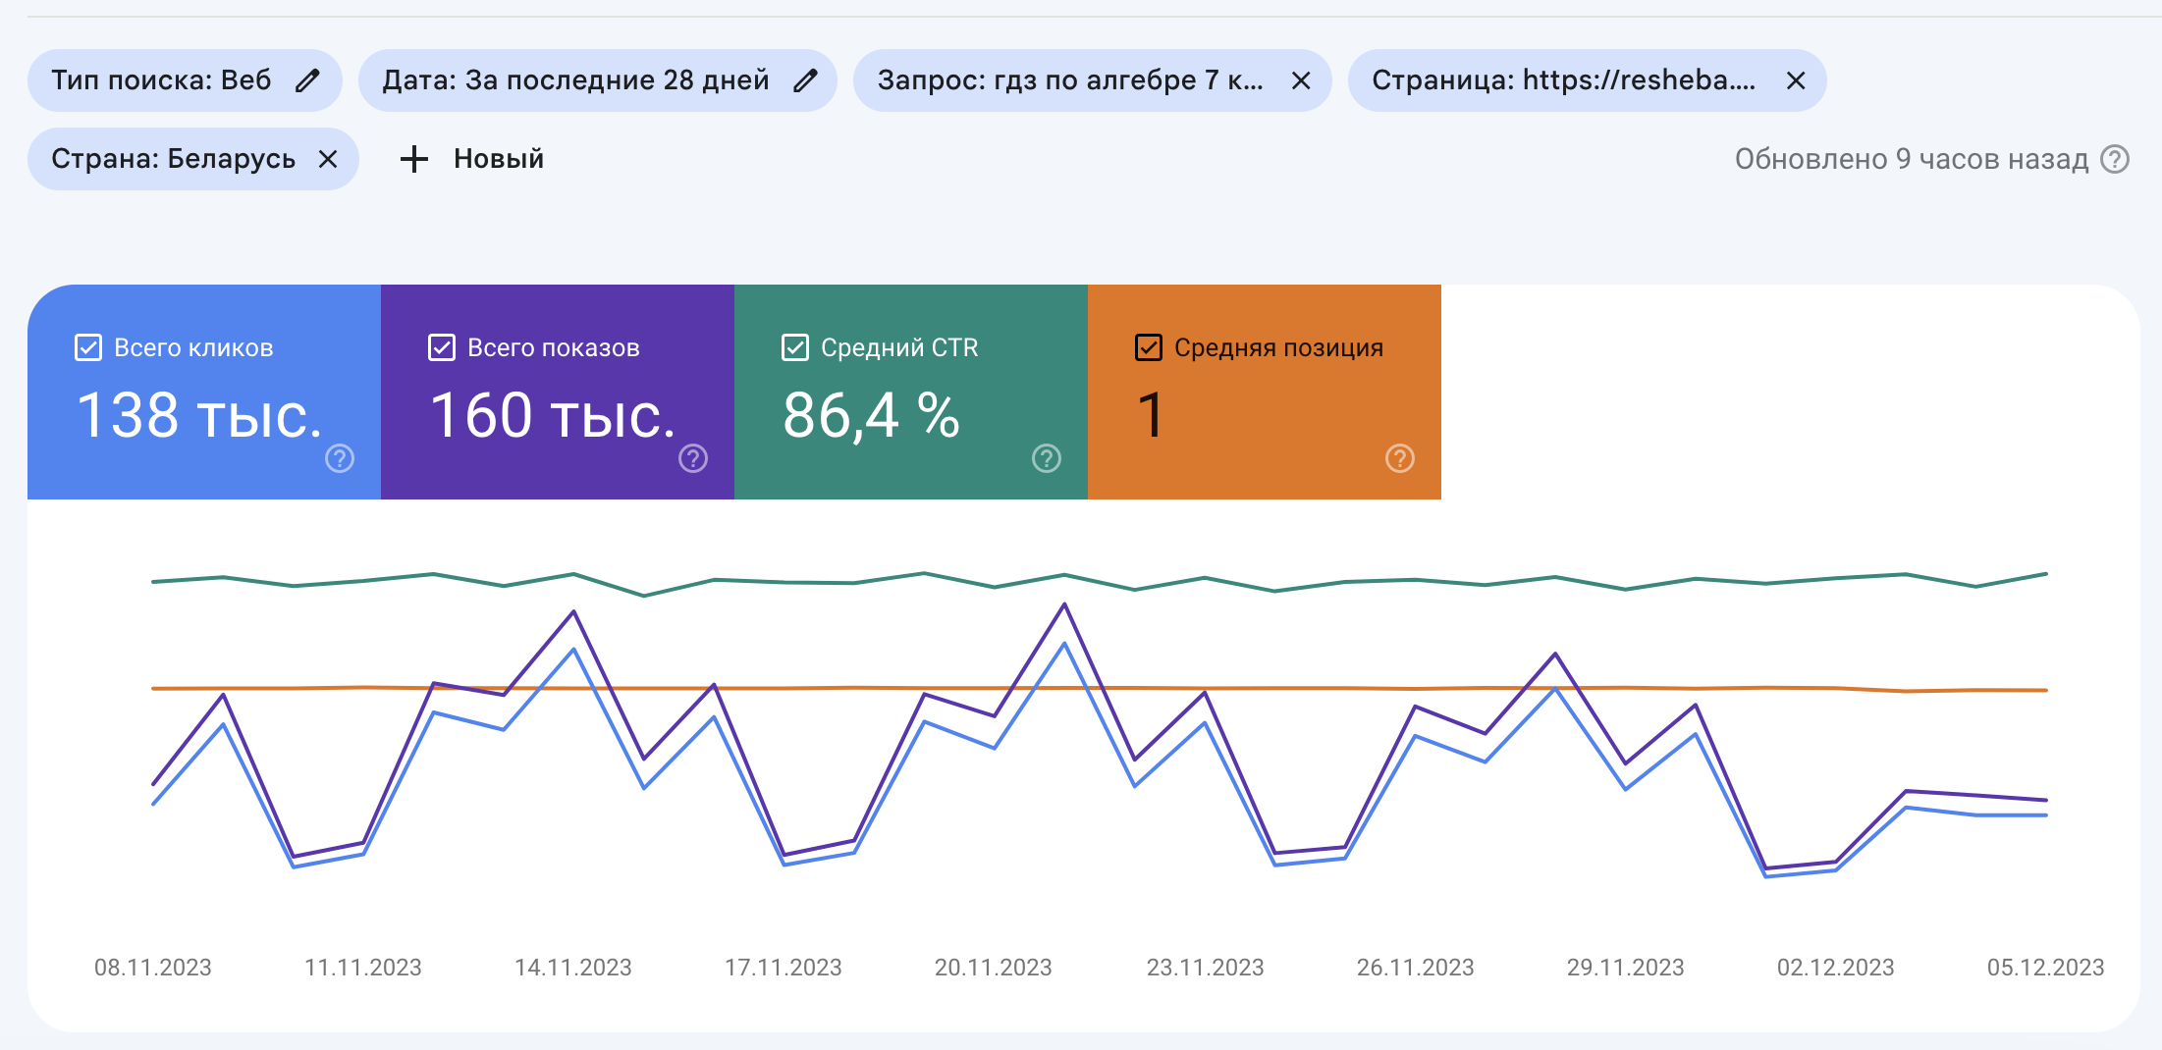
Task: Open the Дата: За последние 28 дней chip
Action: click(597, 80)
